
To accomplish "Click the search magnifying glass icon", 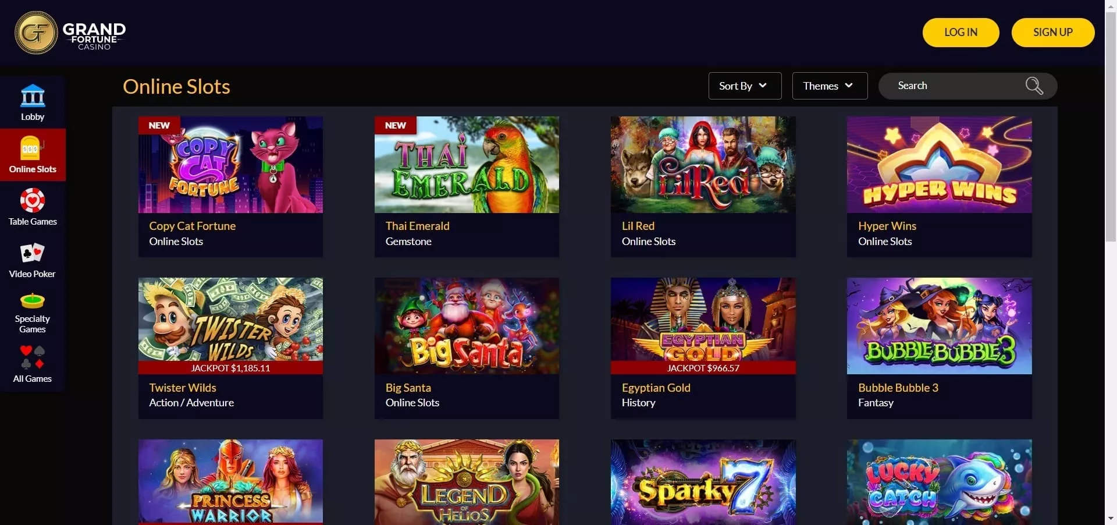I will point(1034,86).
